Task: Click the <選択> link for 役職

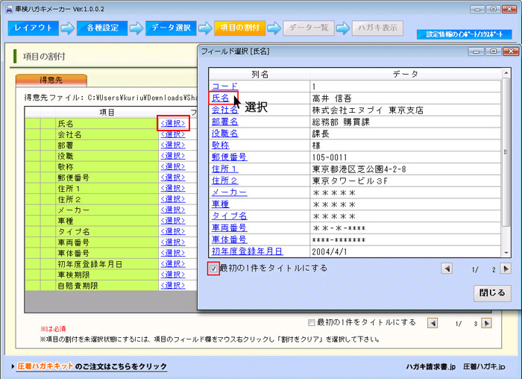Action: click(173, 156)
